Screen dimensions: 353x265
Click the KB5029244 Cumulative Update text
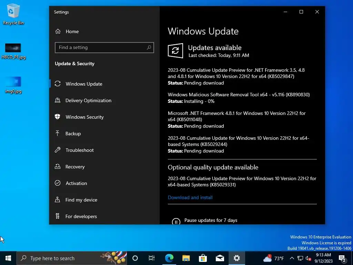pyautogui.click(x=239, y=141)
